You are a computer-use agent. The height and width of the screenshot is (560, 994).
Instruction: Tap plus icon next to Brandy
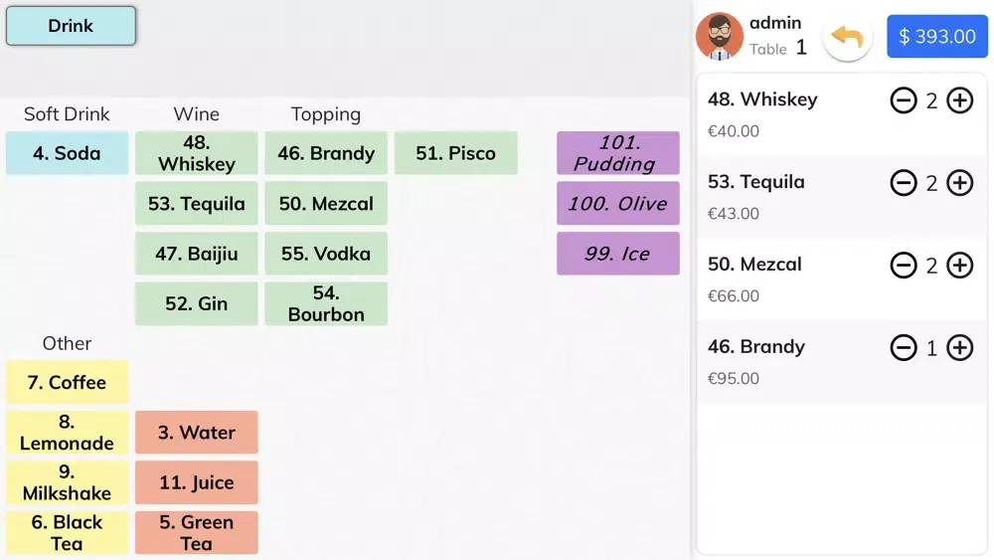(x=959, y=348)
